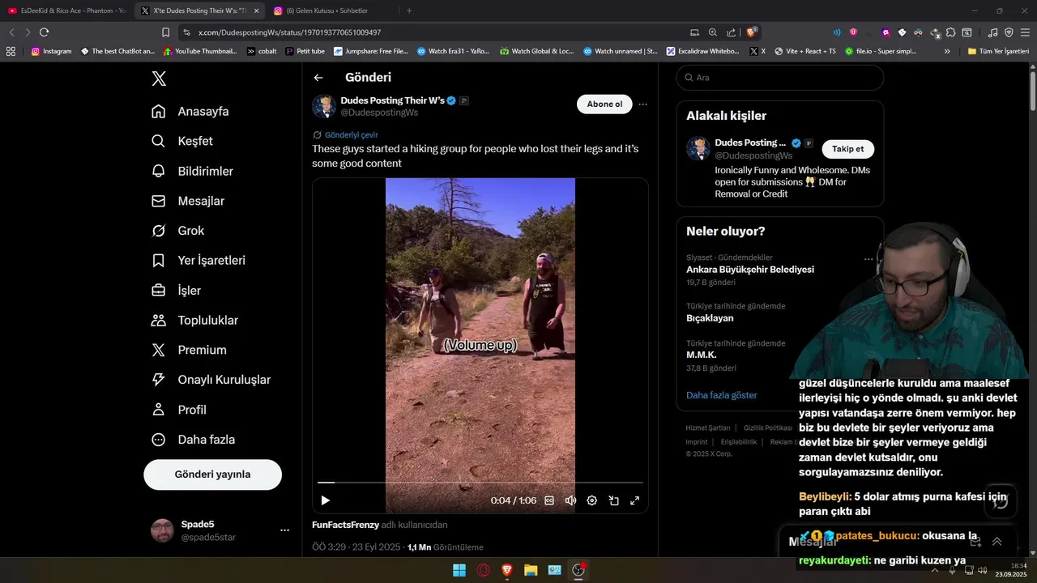The height and width of the screenshot is (583, 1037).
Task: Expand the Mesajlar chat drawer chevron
Action: pyautogui.click(x=996, y=542)
